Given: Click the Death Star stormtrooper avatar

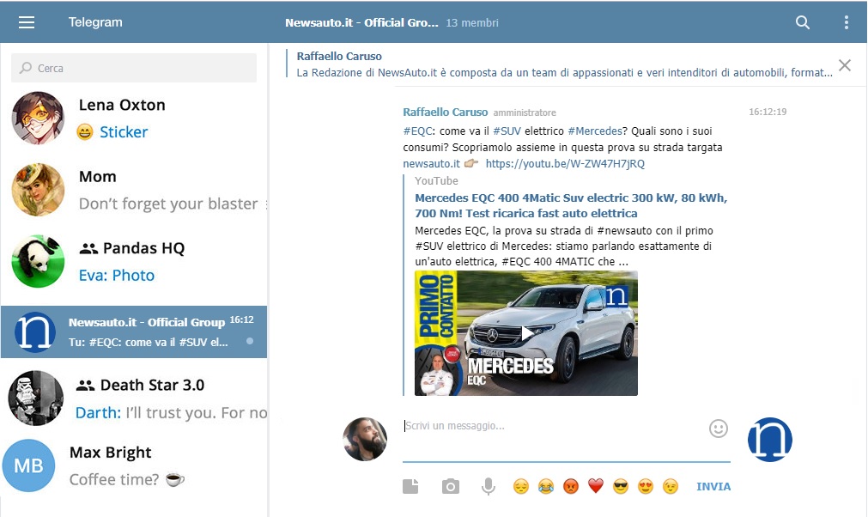Looking at the screenshot, I should click(36, 398).
